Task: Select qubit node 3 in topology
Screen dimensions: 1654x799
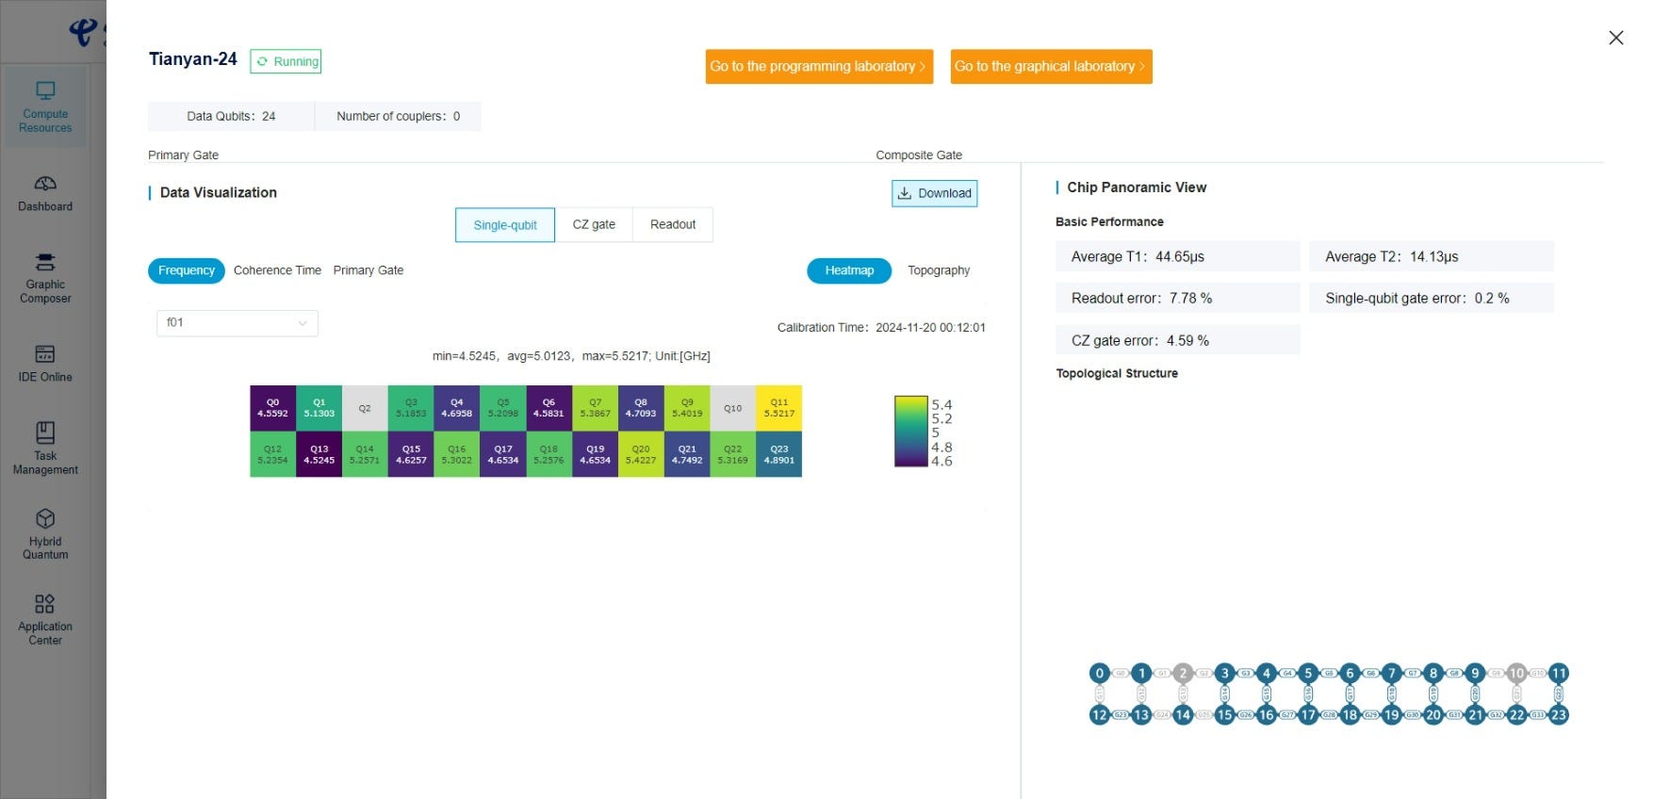Action: 1224,673
